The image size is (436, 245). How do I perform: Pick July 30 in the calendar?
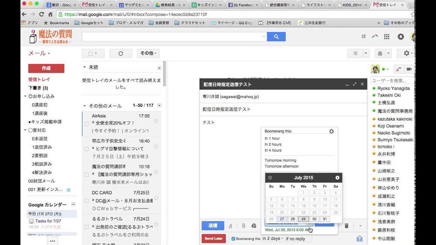tap(314, 219)
